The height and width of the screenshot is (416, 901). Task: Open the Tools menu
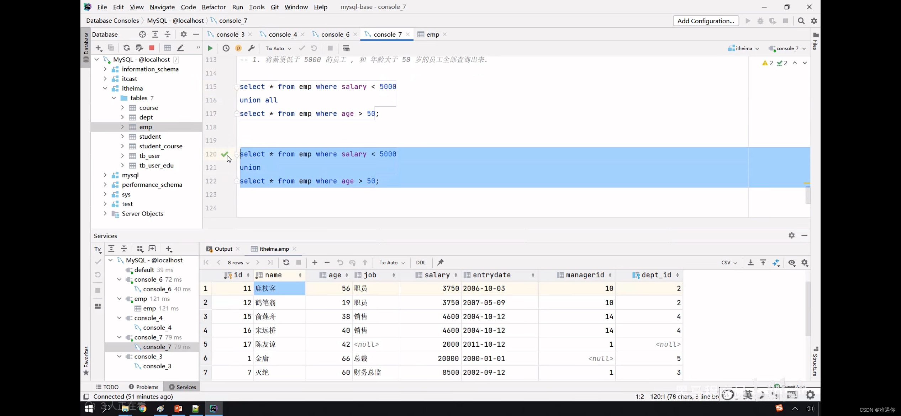click(257, 7)
